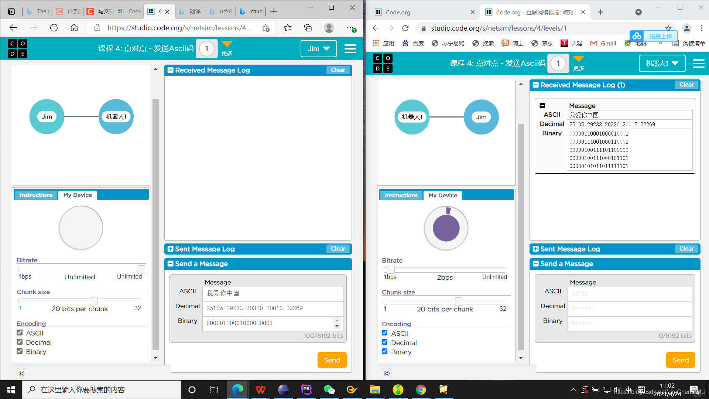Open Edge collections icon
Image resolution: width=709 pixels, height=399 pixels.
[308, 28]
